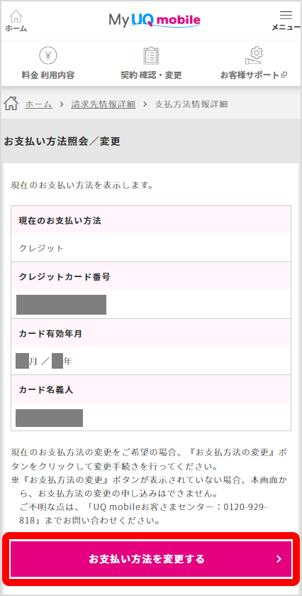Follow the ホーム breadcrumb link
The width and height of the screenshot is (302, 596).
38,104
